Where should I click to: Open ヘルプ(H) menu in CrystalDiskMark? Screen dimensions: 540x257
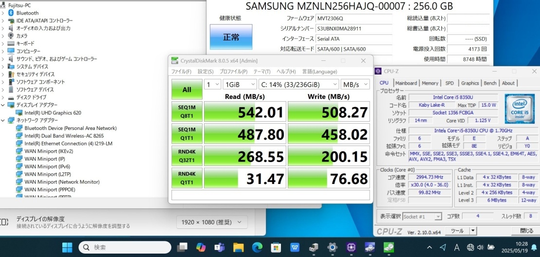[286, 72]
